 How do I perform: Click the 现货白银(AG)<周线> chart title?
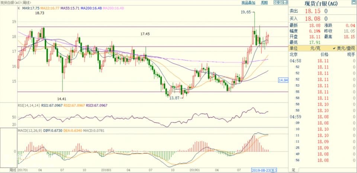[15, 2]
